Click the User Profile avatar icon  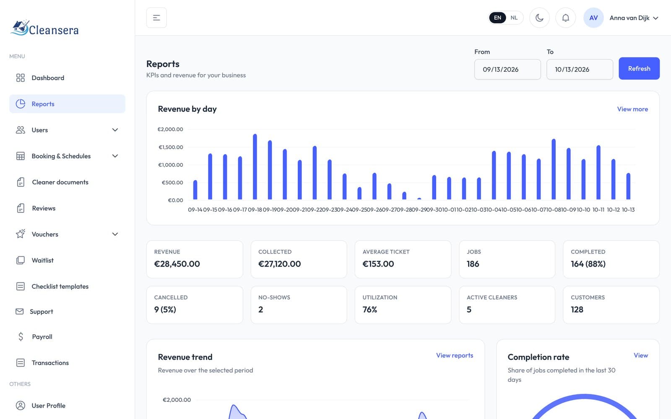[x=20, y=406]
